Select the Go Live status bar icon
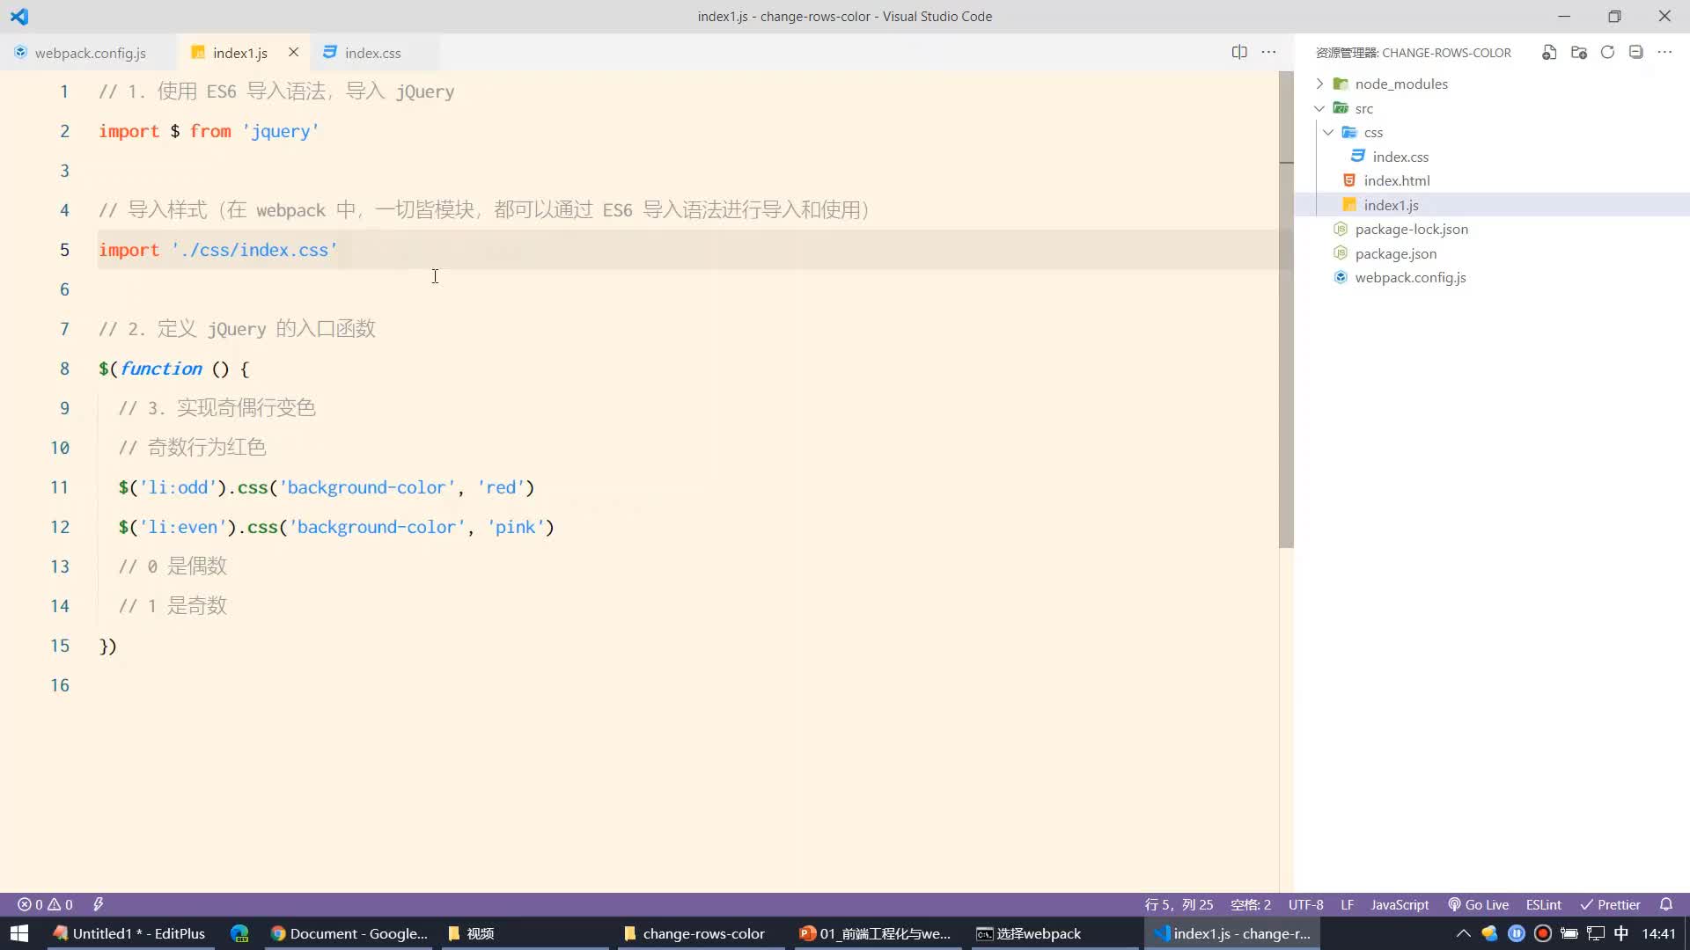The width and height of the screenshot is (1690, 950). [1480, 905]
